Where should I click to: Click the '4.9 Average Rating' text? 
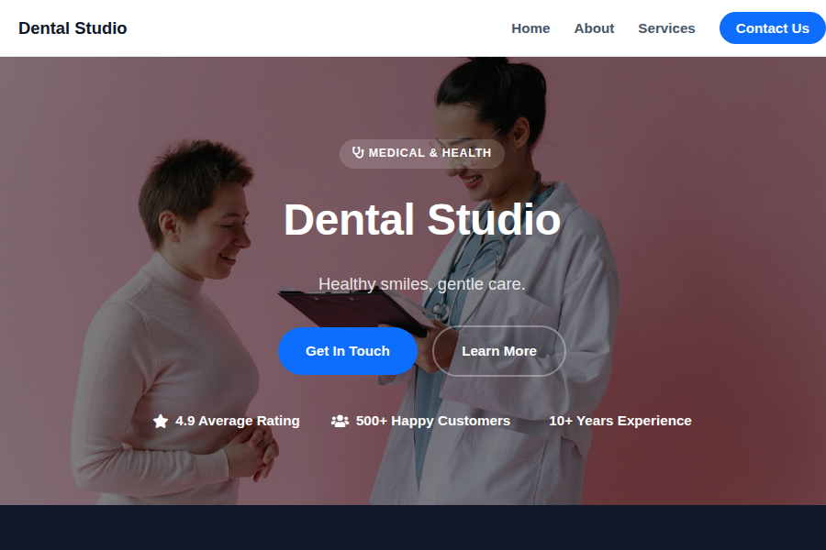(x=238, y=421)
